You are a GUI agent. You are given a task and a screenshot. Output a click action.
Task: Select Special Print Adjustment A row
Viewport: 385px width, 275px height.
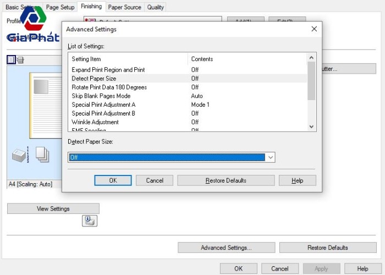(189, 105)
